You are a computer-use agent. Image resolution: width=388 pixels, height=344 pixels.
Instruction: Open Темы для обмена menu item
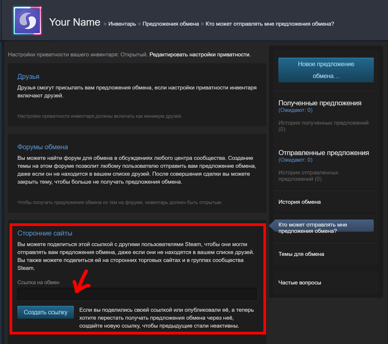[301, 254]
